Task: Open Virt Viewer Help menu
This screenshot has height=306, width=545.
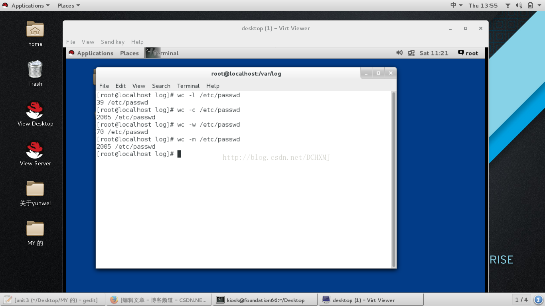Action: pyautogui.click(x=137, y=42)
